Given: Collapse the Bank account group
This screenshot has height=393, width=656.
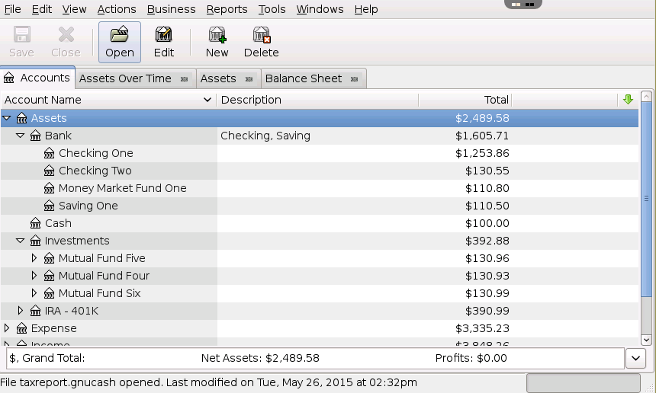Looking at the screenshot, I should point(21,136).
